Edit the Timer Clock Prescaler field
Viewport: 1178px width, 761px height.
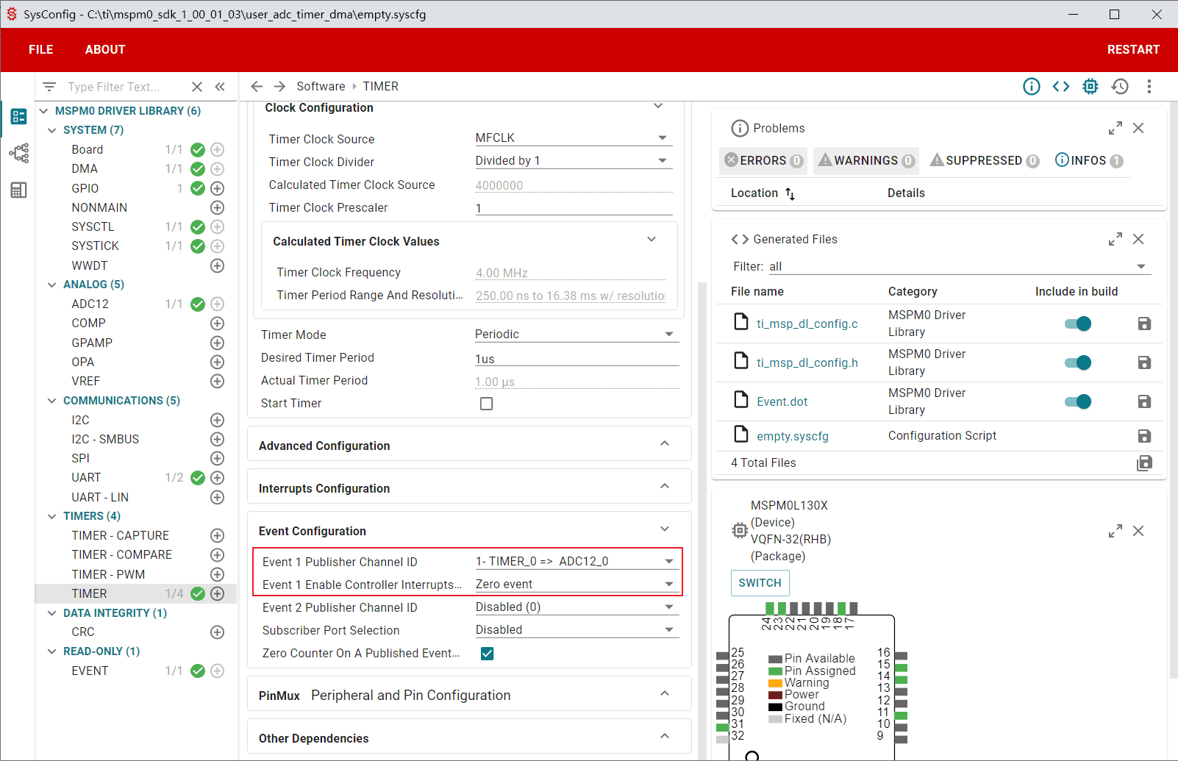click(x=574, y=208)
